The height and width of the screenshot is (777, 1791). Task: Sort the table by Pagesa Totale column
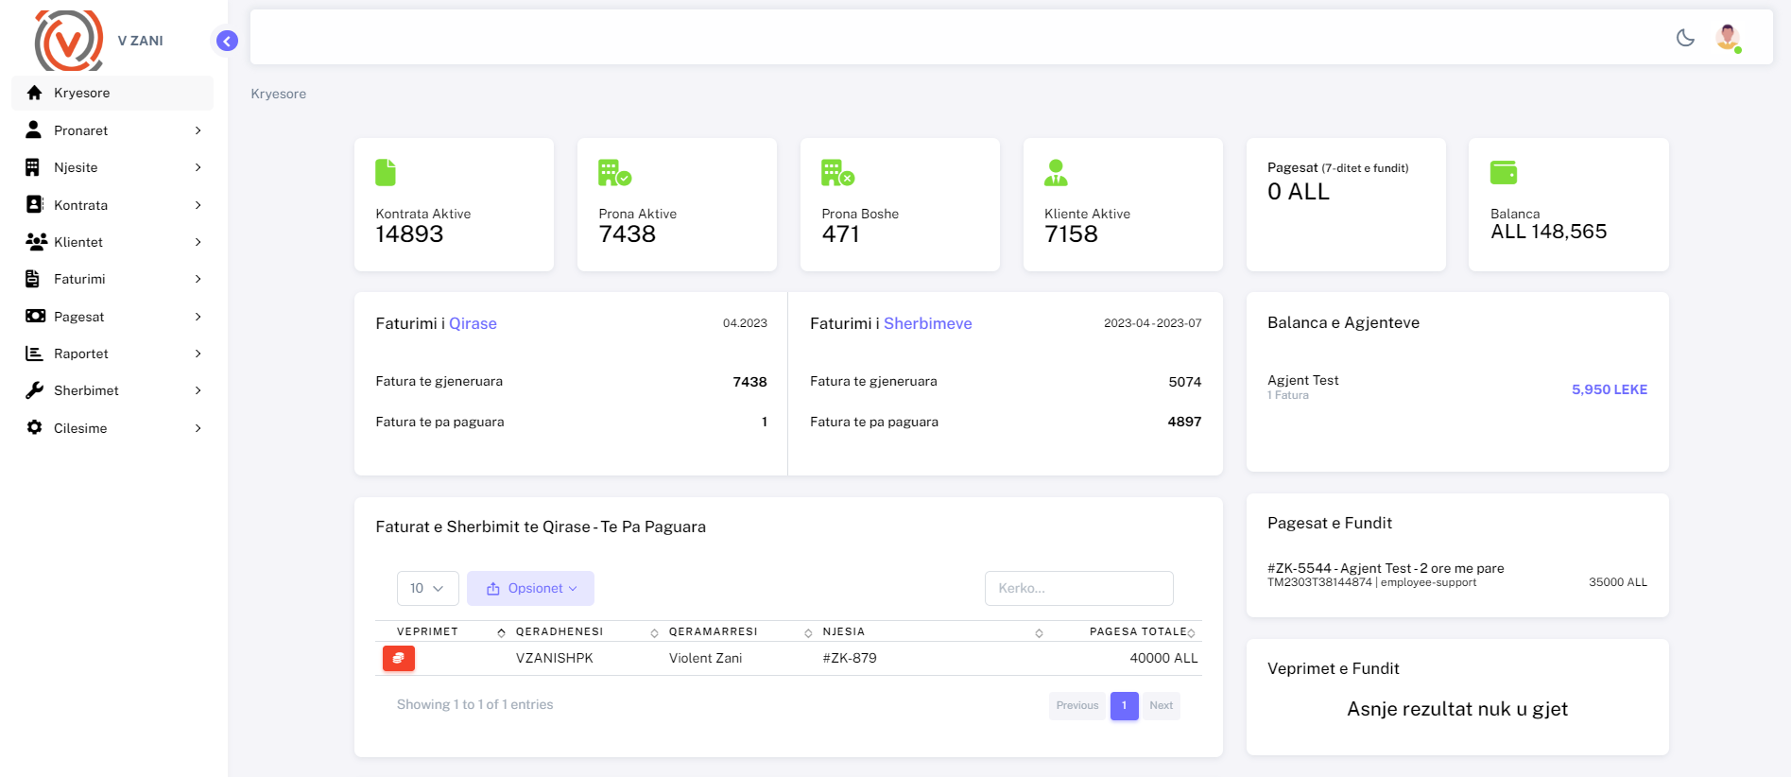pyautogui.click(x=1138, y=631)
